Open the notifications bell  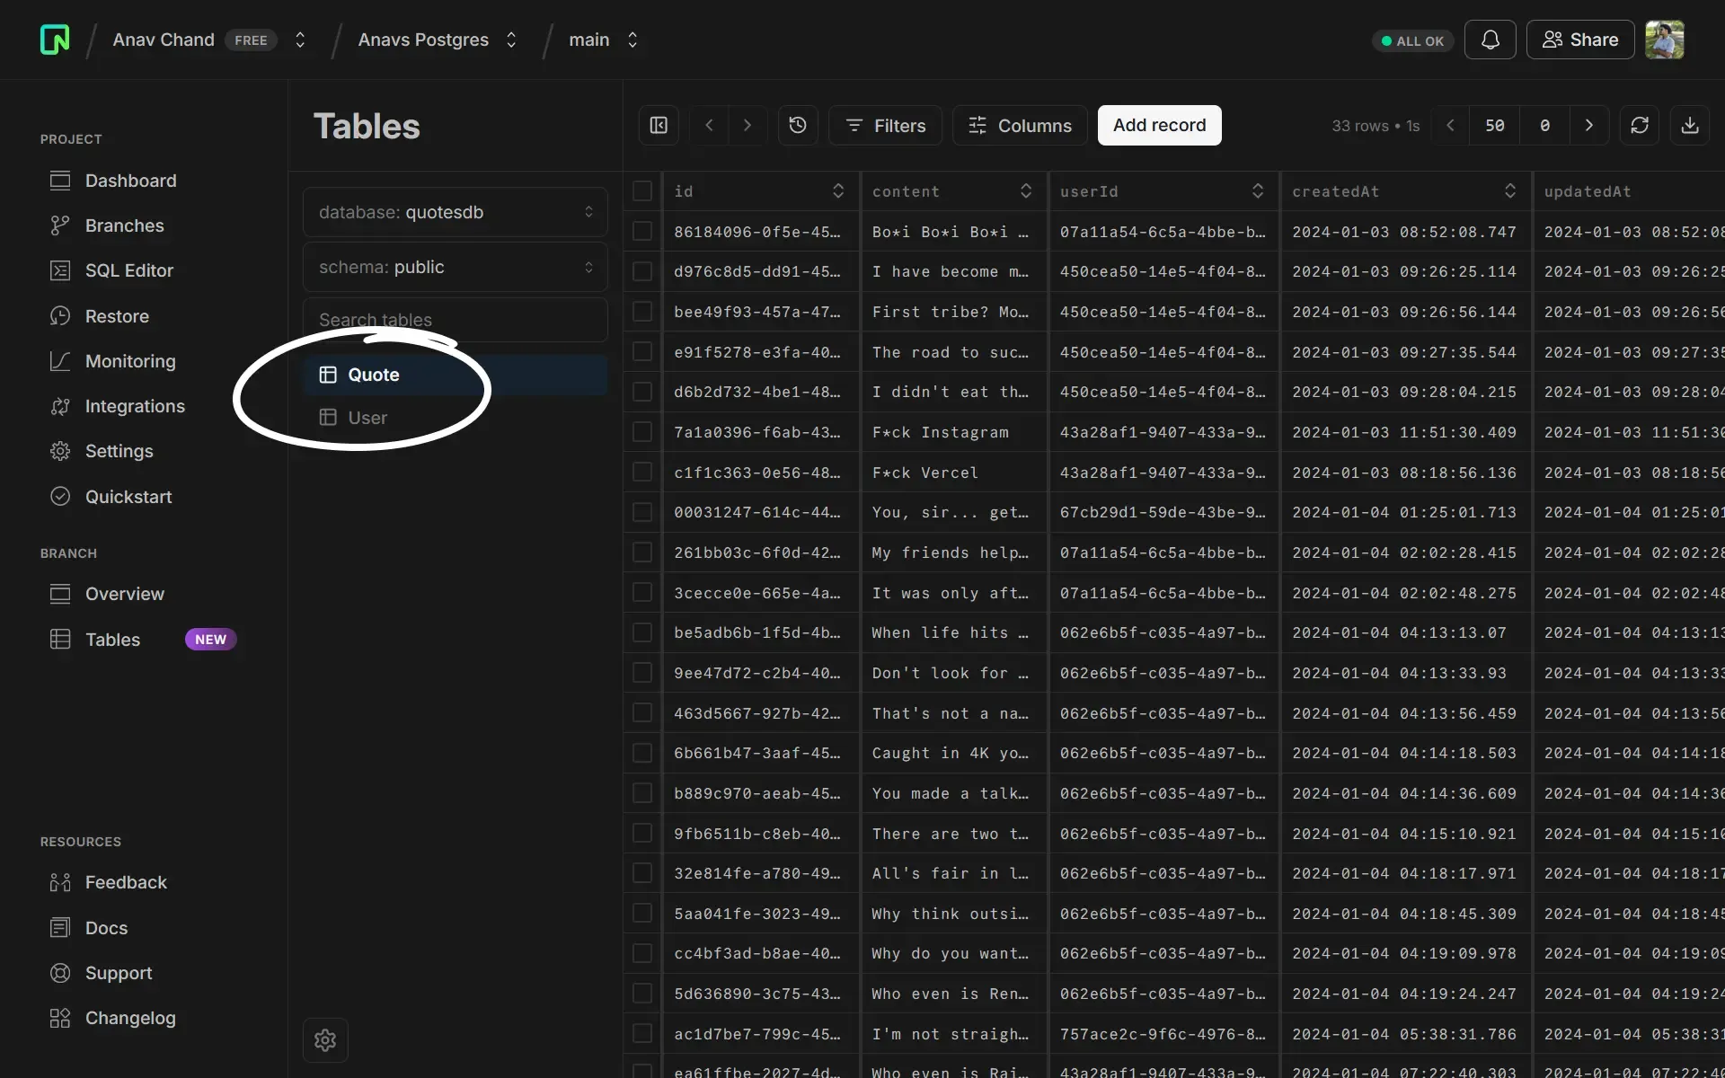pyautogui.click(x=1490, y=40)
